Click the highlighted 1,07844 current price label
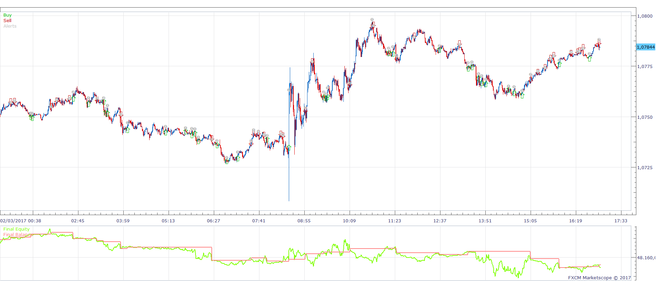This screenshot has height=281, width=656. tap(646, 47)
